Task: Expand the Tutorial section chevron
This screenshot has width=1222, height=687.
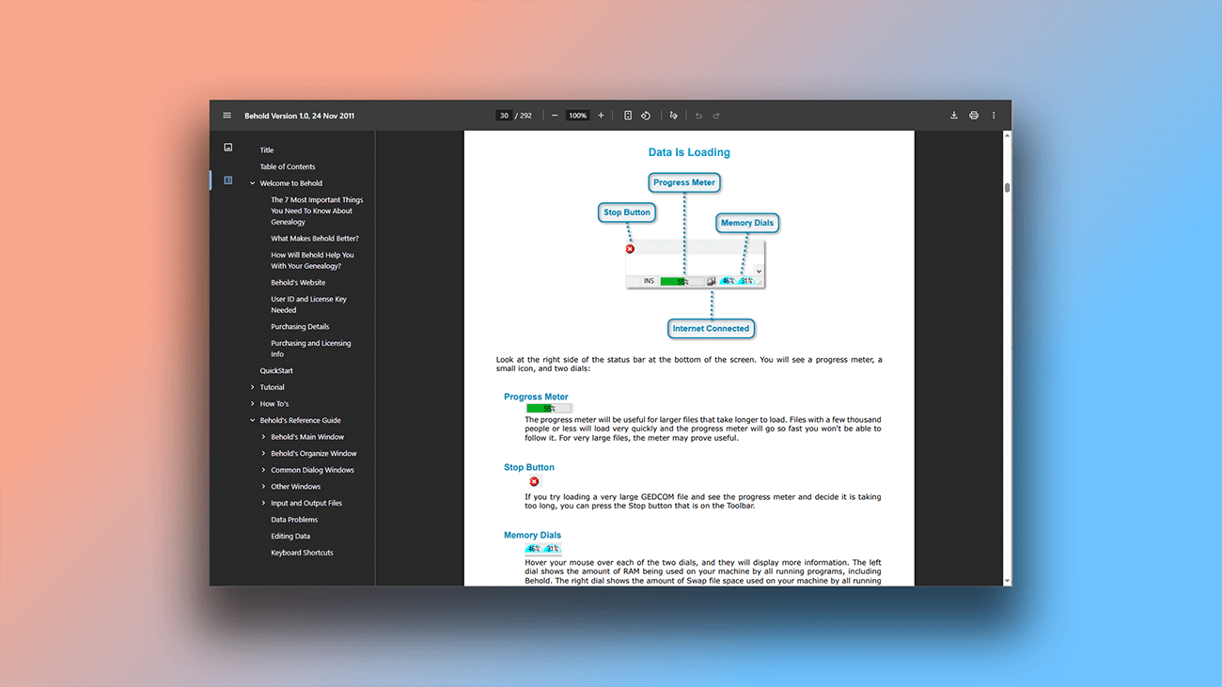Action: tap(252, 386)
